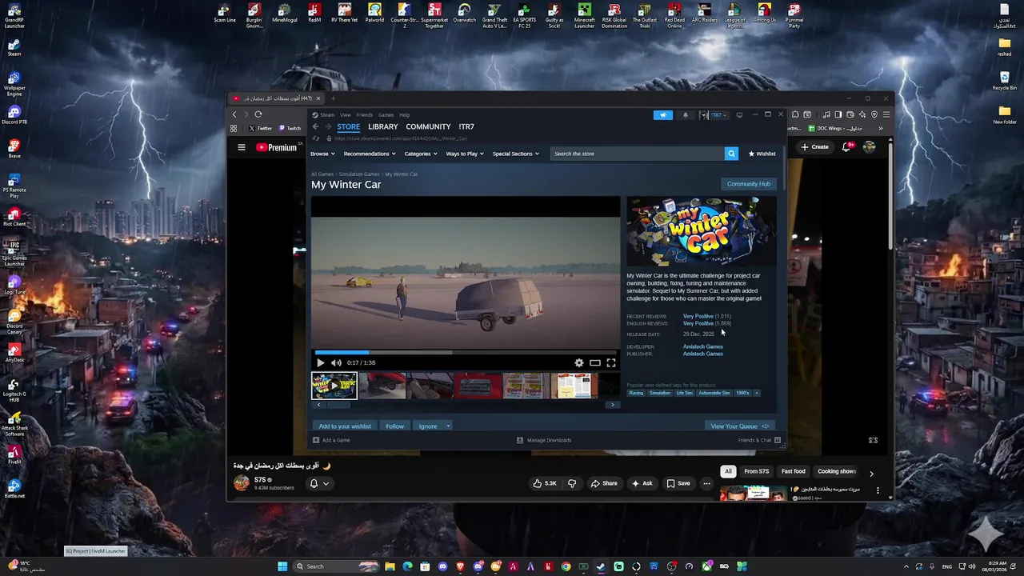The image size is (1024, 576).
Task: Open the View menu in Steam
Action: (x=346, y=114)
